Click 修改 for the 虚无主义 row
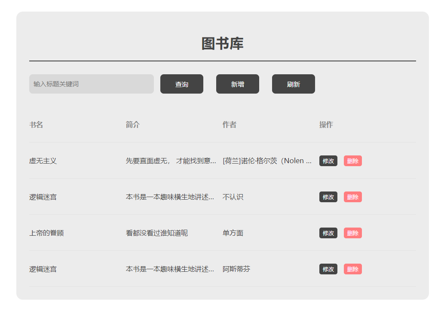The image size is (444, 310). (328, 161)
